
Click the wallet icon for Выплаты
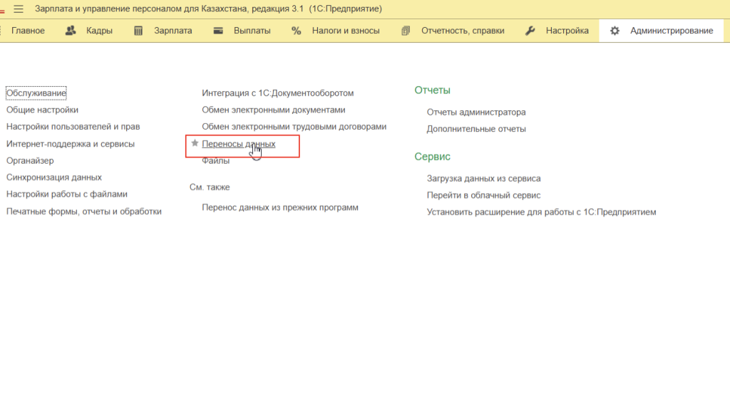click(219, 31)
